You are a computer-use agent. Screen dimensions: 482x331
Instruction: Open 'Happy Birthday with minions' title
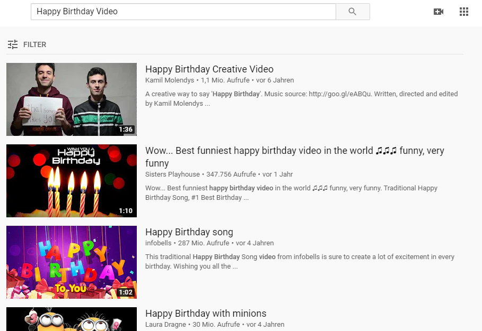[x=206, y=314]
